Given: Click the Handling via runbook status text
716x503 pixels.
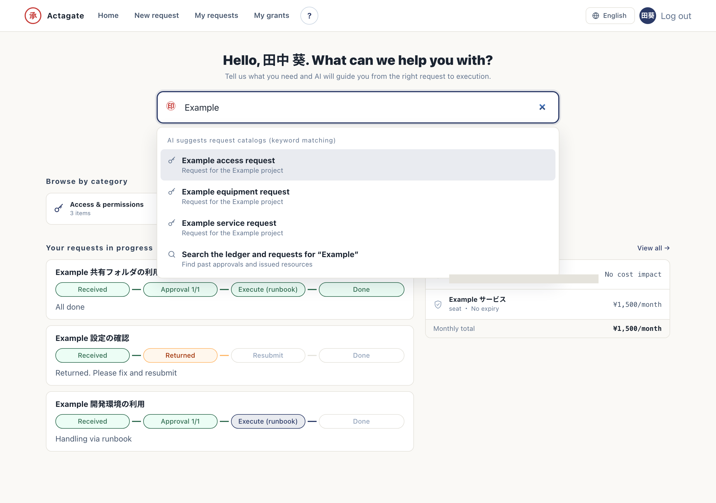Looking at the screenshot, I should point(93,439).
